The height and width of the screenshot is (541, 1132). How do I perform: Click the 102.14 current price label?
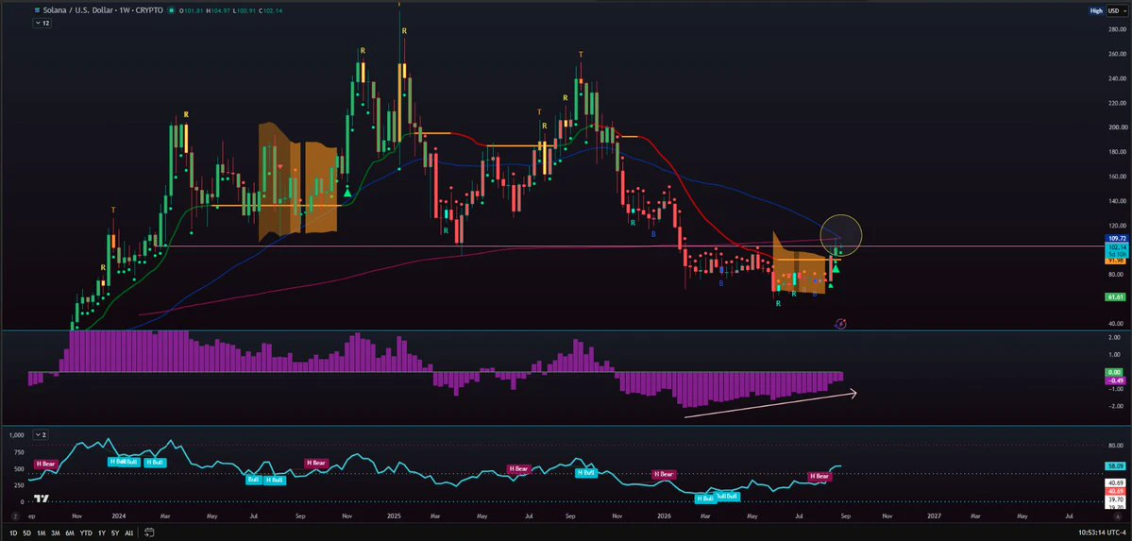click(x=1116, y=246)
